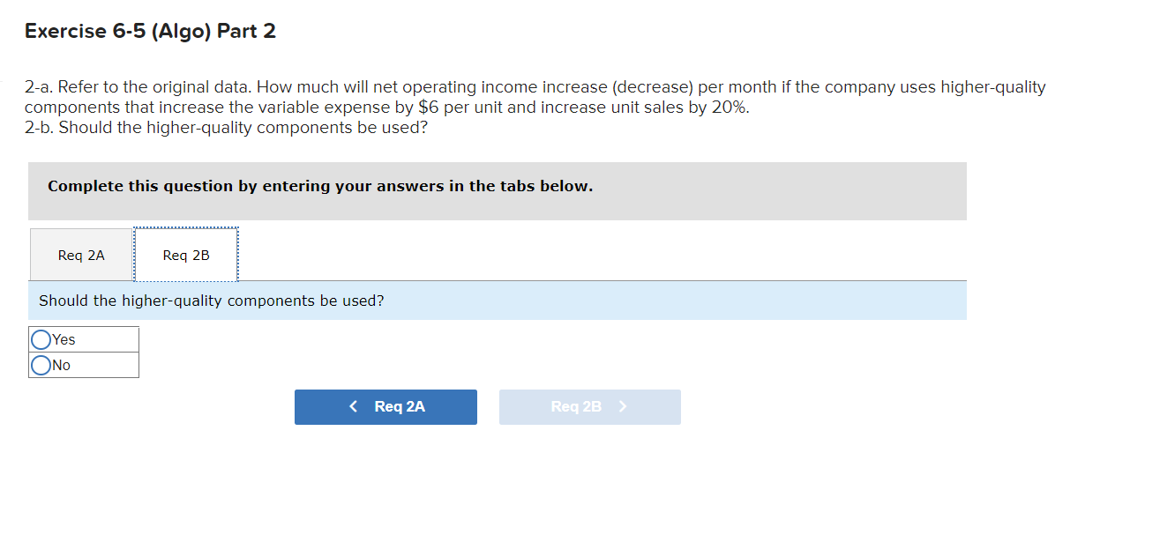The width and height of the screenshot is (1175, 542).
Task: Click inside the No answer row
Action: click(x=84, y=364)
